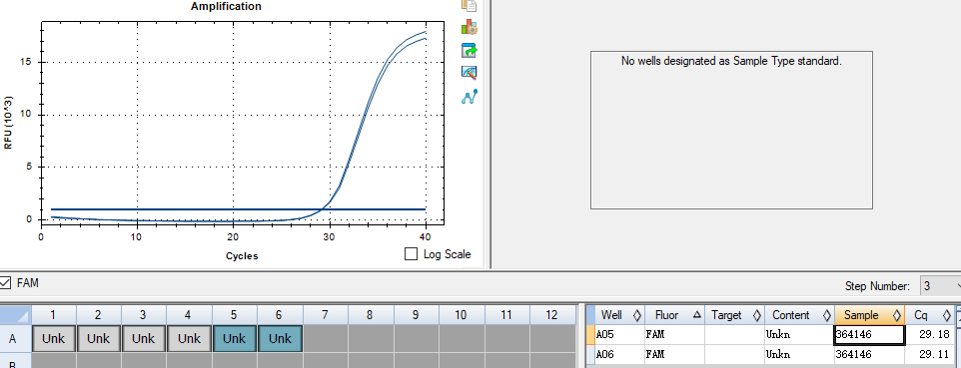Image resolution: width=961 pixels, height=368 pixels.
Task: Select well A6 Unk in plate
Action: pyautogui.click(x=280, y=339)
